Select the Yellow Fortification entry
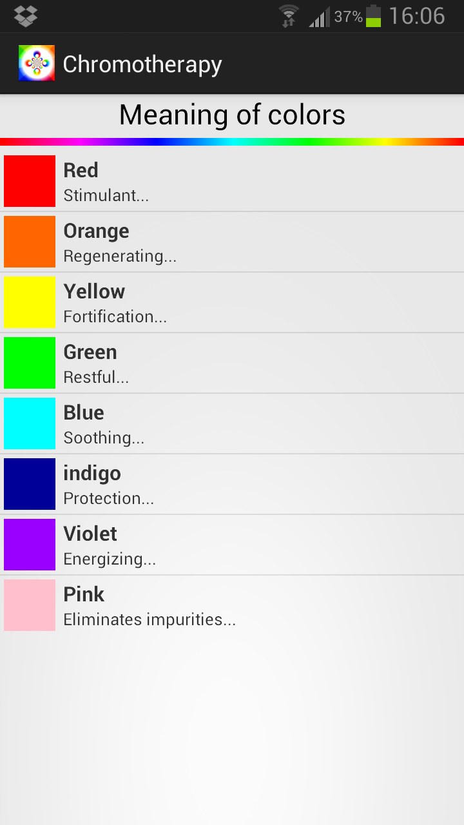 (x=115, y=316)
